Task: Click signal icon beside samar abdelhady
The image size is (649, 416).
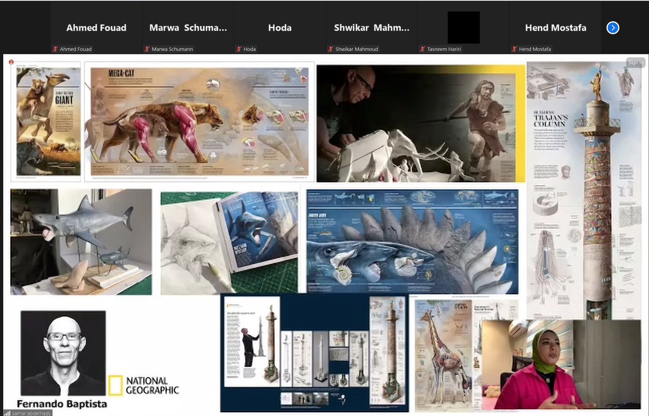Action: (x=7, y=412)
